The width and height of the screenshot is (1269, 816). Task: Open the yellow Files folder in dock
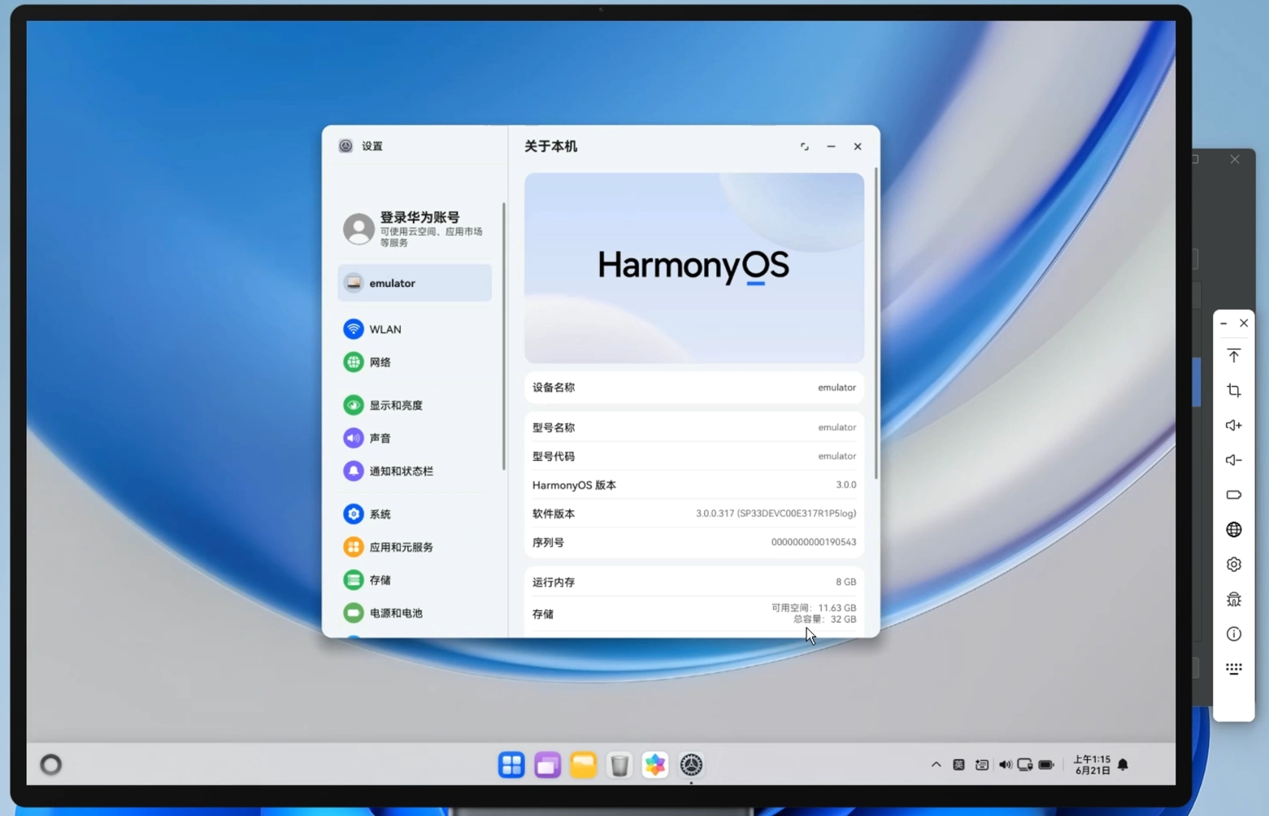pyautogui.click(x=583, y=765)
